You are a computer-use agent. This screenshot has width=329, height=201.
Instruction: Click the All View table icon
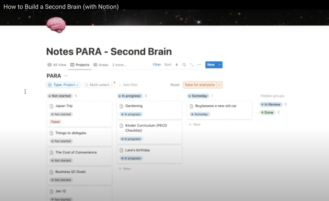[x=49, y=65]
